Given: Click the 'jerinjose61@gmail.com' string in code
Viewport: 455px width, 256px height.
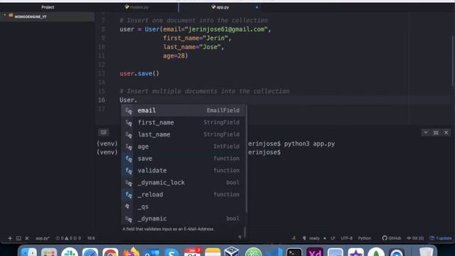Looking at the screenshot, I should [x=226, y=29].
